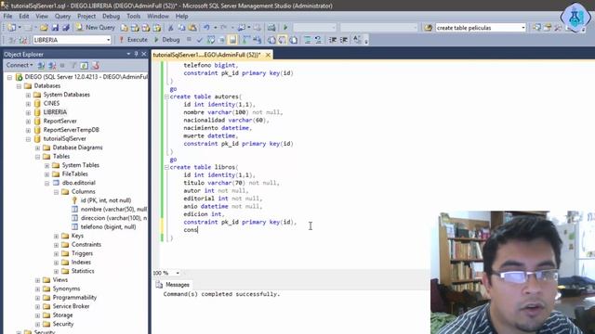Screen dimensions: 595x334
Task: Open the Edit menu
Action: pyautogui.click(x=24, y=17)
